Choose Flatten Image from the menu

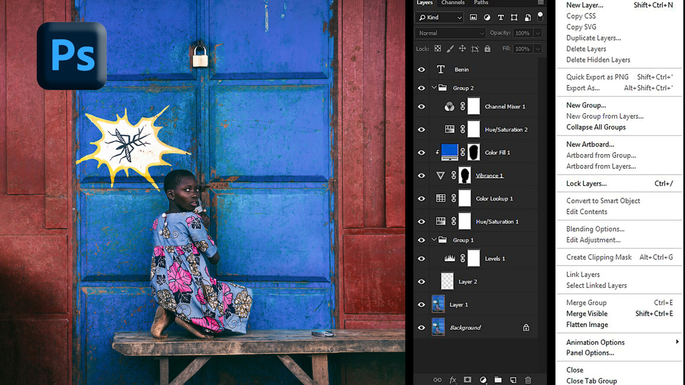(x=587, y=325)
